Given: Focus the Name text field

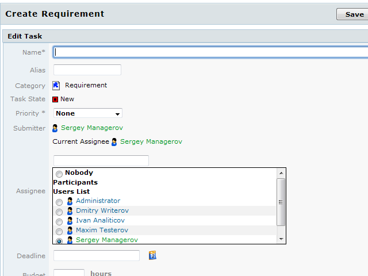Looking at the screenshot, I should tap(210, 52).
